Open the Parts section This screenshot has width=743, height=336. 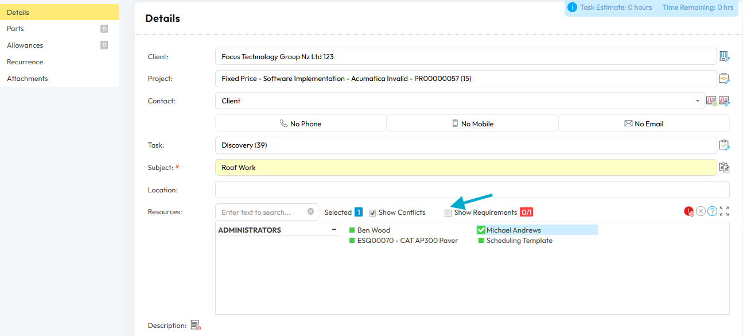pyautogui.click(x=60, y=29)
